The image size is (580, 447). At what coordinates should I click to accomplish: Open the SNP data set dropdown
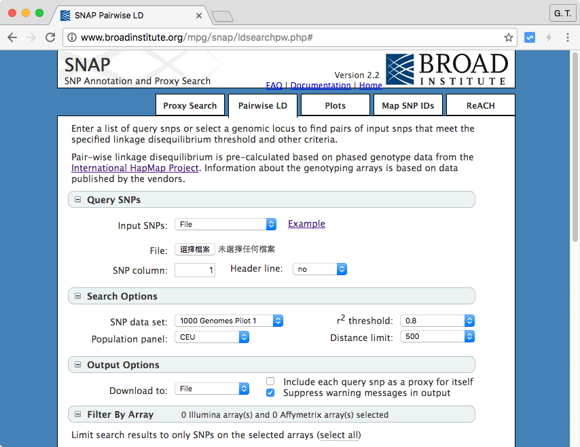(x=228, y=321)
